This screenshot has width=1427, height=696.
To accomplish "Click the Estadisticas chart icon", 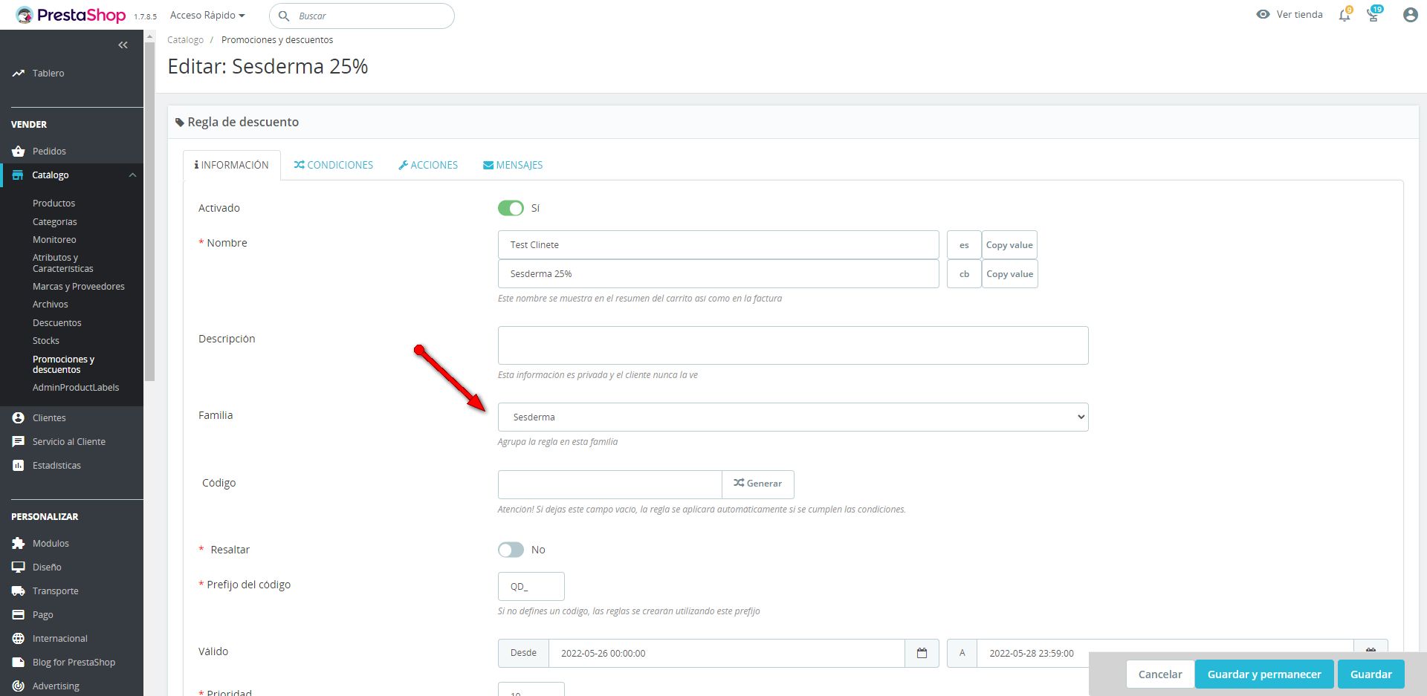I will [19, 466].
